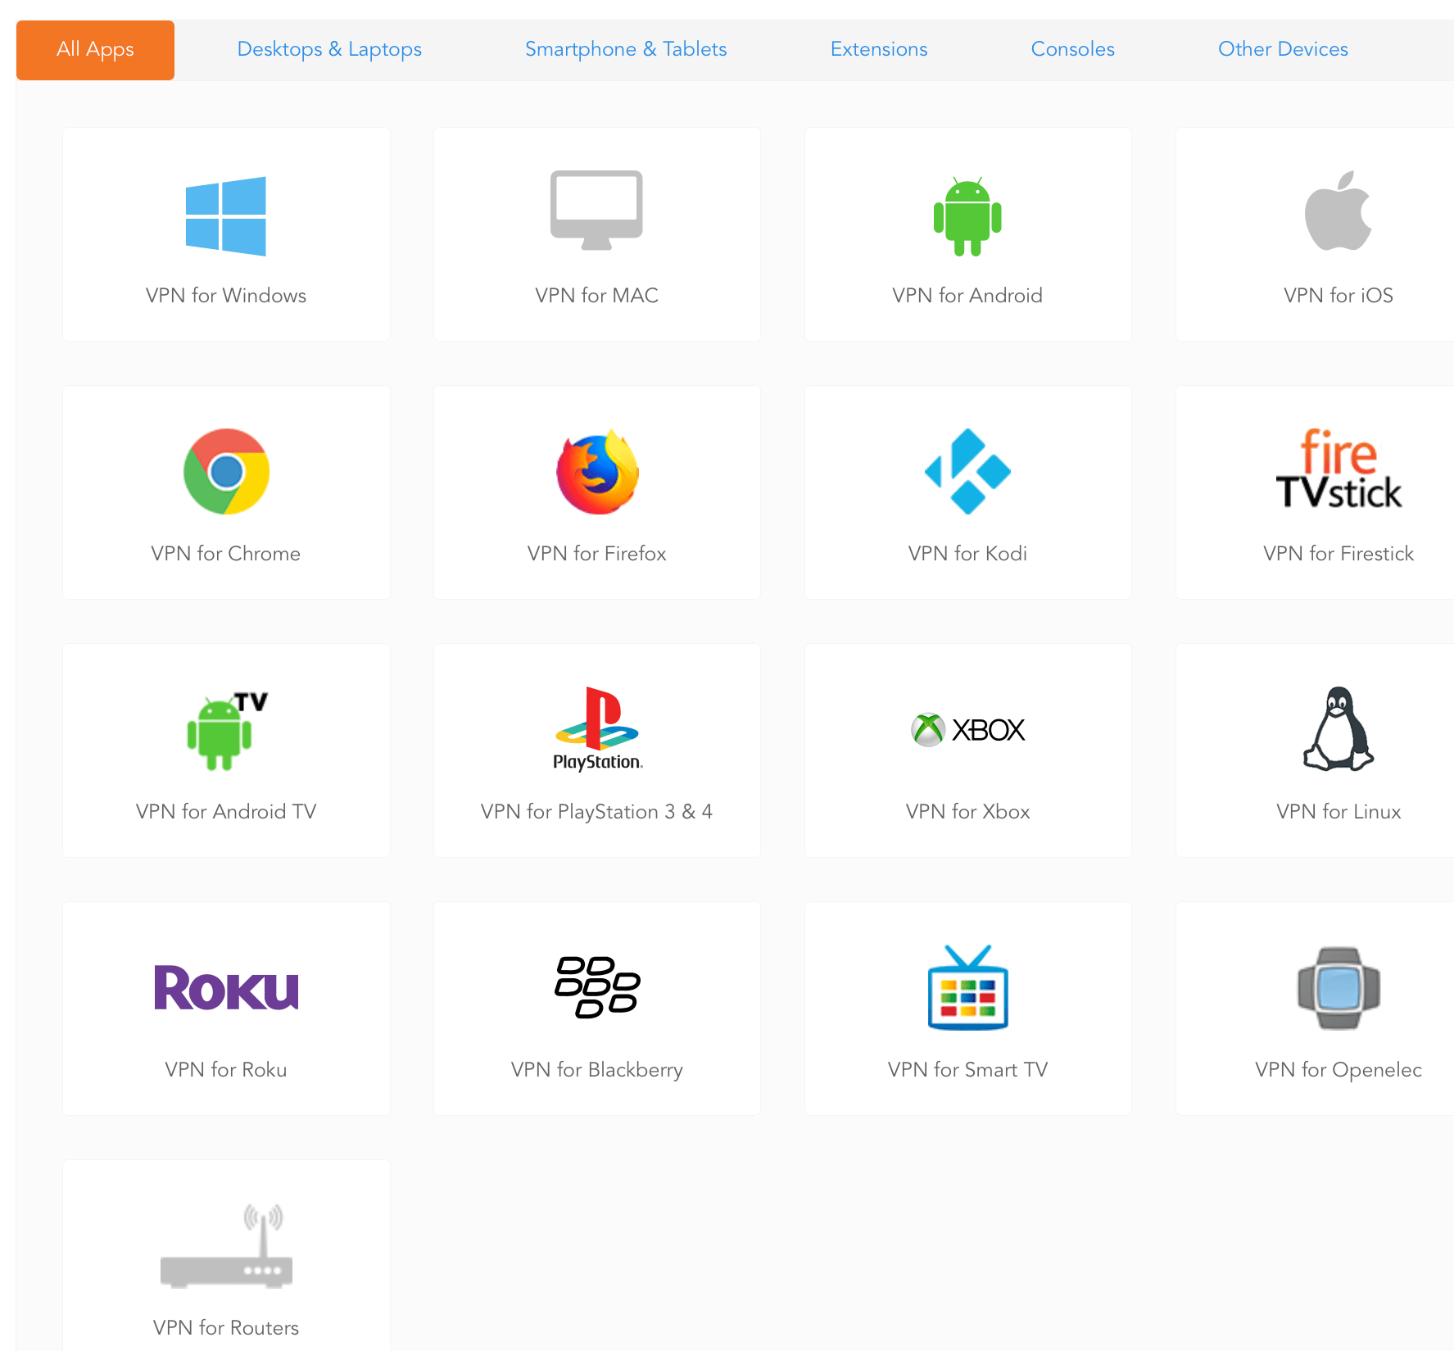Open the VPN for MAC link
This screenshot has width=1454, height=1351.
(x=597, y=295)
